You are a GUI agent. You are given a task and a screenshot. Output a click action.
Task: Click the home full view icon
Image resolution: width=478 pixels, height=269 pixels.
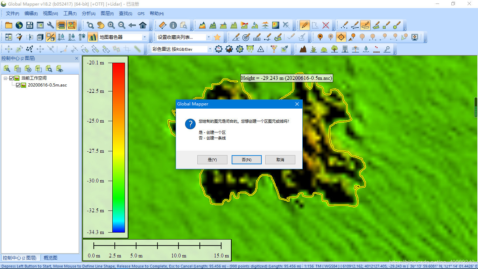coord(143,25)
